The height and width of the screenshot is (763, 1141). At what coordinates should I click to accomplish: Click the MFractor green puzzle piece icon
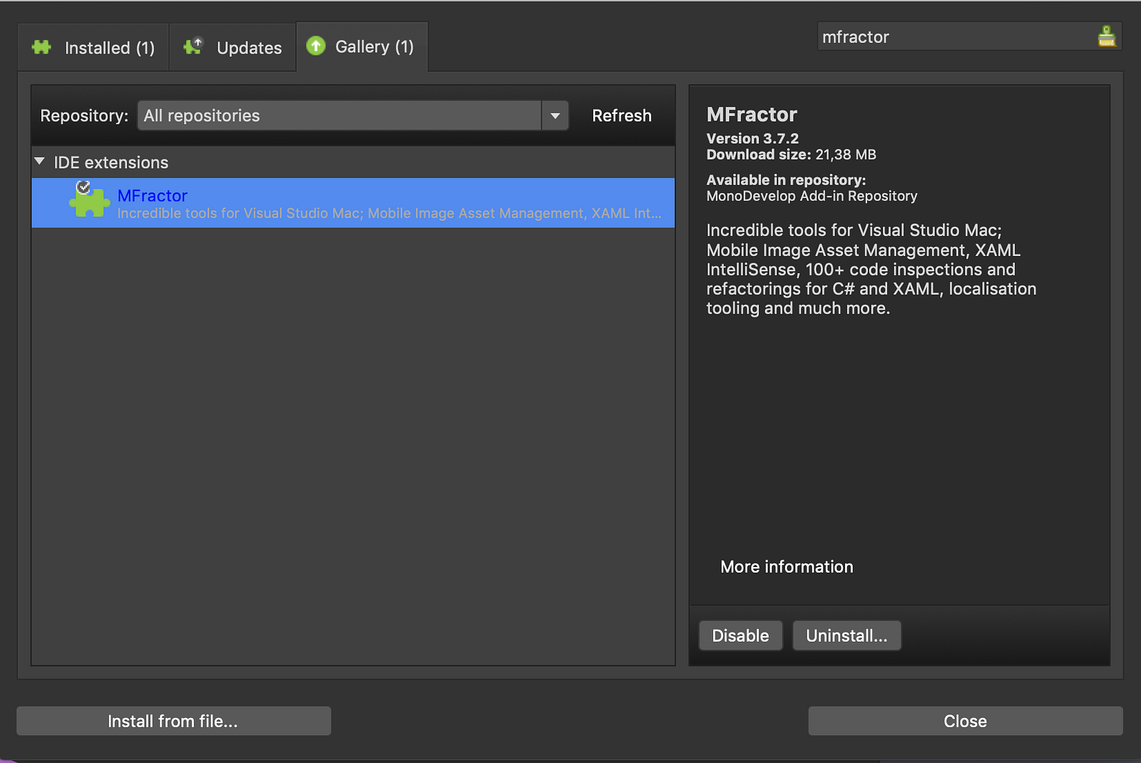tap(90, 203)
